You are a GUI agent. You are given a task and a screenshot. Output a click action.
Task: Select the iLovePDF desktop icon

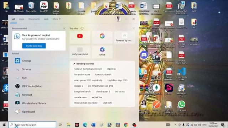pos(44,7)
